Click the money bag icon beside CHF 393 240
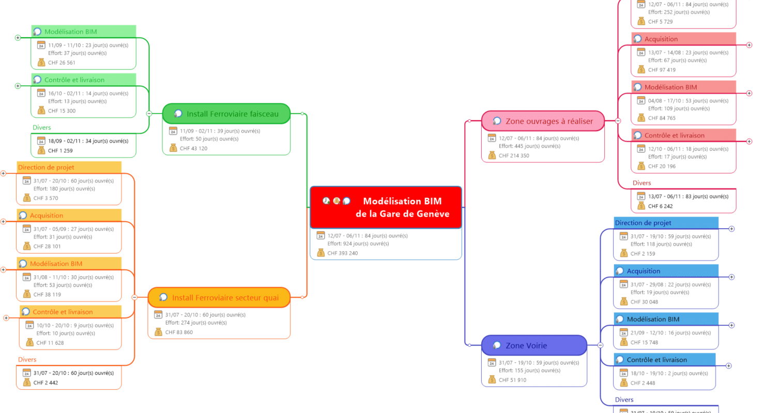This screenshot has height=413, width=764. click(320, 253)
